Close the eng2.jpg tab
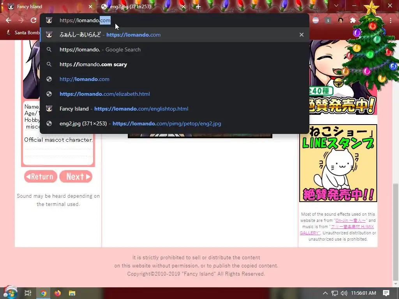Image resolution: width=399 pixels, height=299 pixels. tap(184, 7)
